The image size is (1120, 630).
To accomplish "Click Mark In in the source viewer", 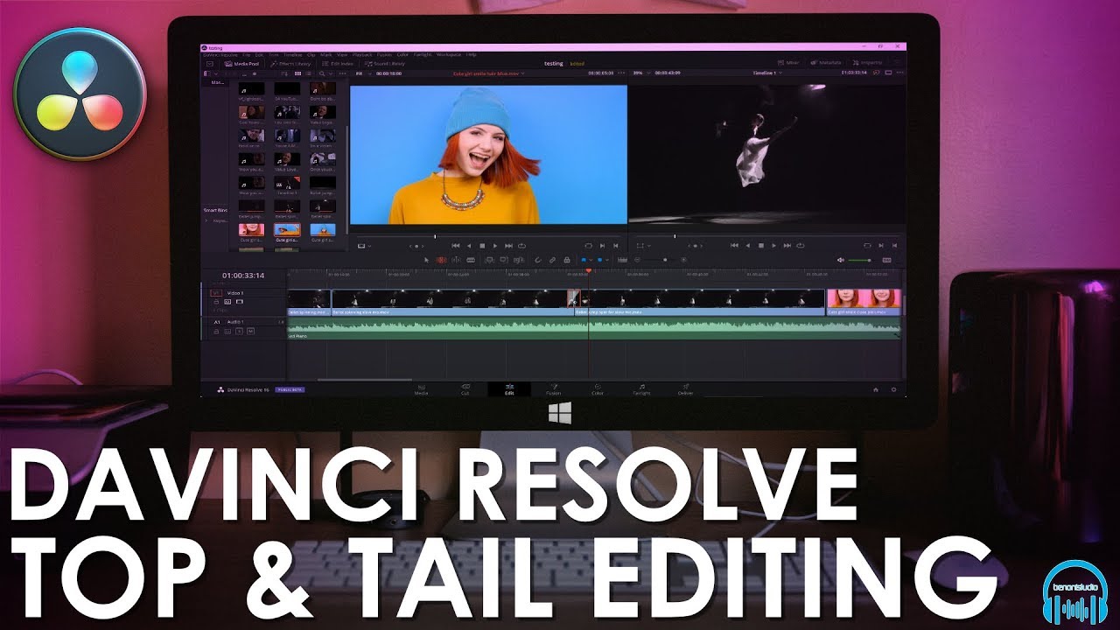I will (602, 245).
